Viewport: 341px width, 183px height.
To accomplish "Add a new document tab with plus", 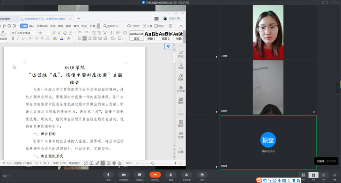I will pos(79,19).
